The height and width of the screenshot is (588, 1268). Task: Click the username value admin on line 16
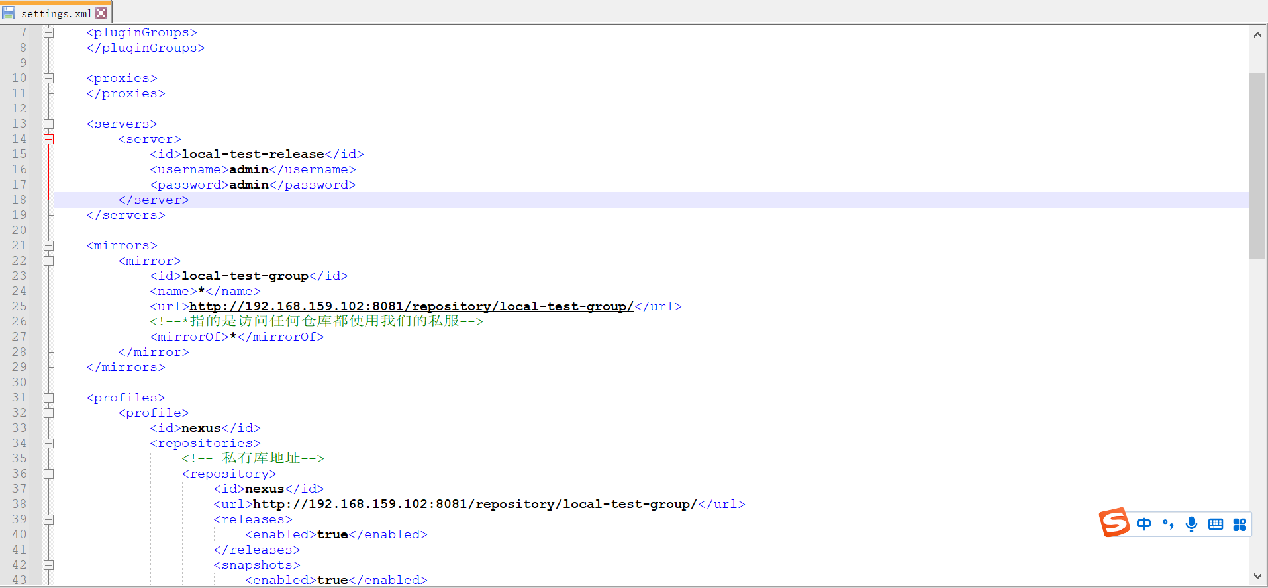[249, 169]
